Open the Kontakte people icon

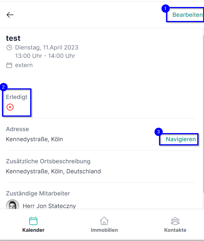(x=175, y=221)
